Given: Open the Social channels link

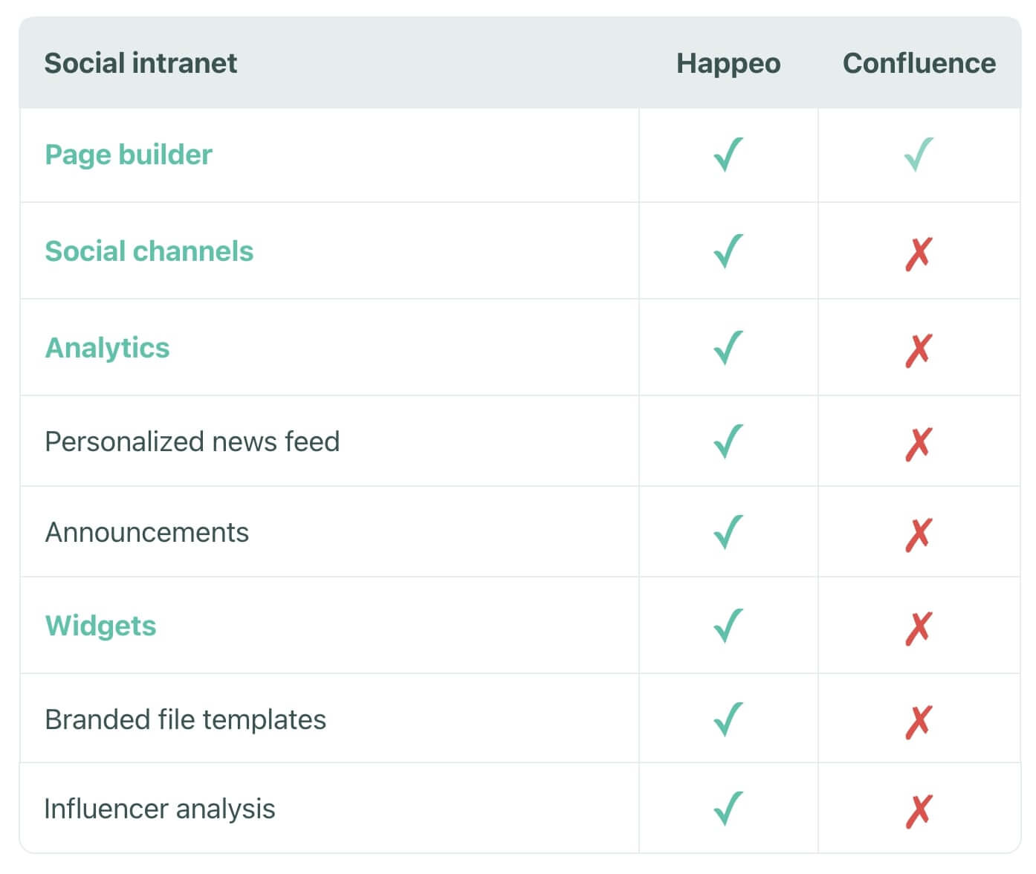Looking at the screenshot, I should 149,251.
